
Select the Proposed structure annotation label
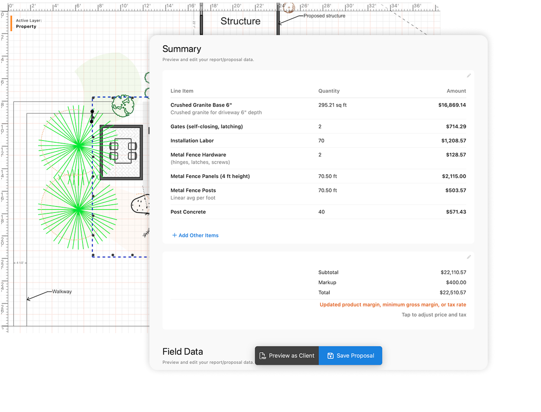[x=324, y=16]
